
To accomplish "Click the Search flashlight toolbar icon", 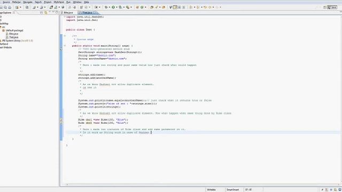I will 157,7.
